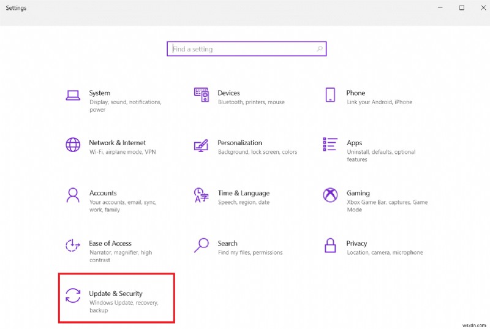This screenshot has width=490, height=329.
Task: Open the System laptop icon
Action: pyautogui.click(x=73, y=95)
